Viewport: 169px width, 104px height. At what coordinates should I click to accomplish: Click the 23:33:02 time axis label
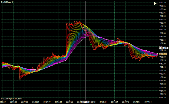point(92,102)
